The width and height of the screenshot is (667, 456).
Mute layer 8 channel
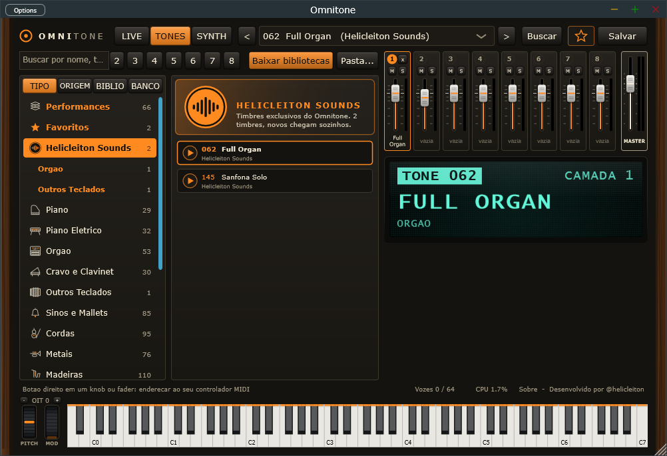(x=597, y=71)
